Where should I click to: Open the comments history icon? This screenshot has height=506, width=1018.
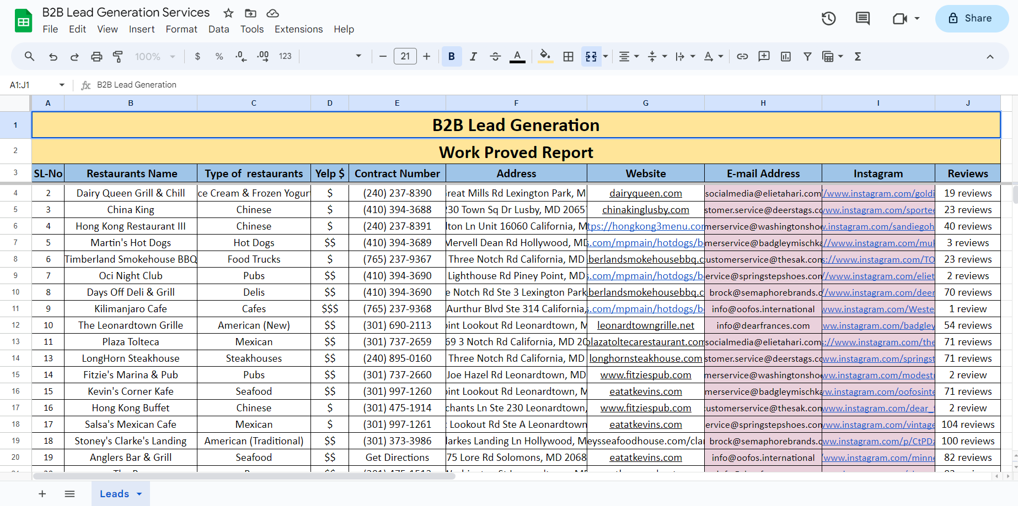point(862,19)
